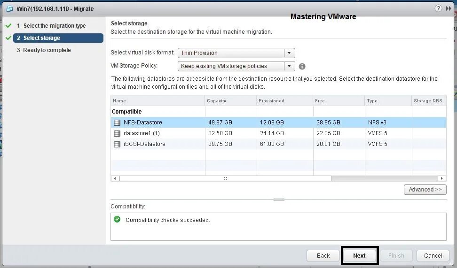Select step 2 Select storage
The width and height of the screenshot is (457, 268).
click(58, 38)
